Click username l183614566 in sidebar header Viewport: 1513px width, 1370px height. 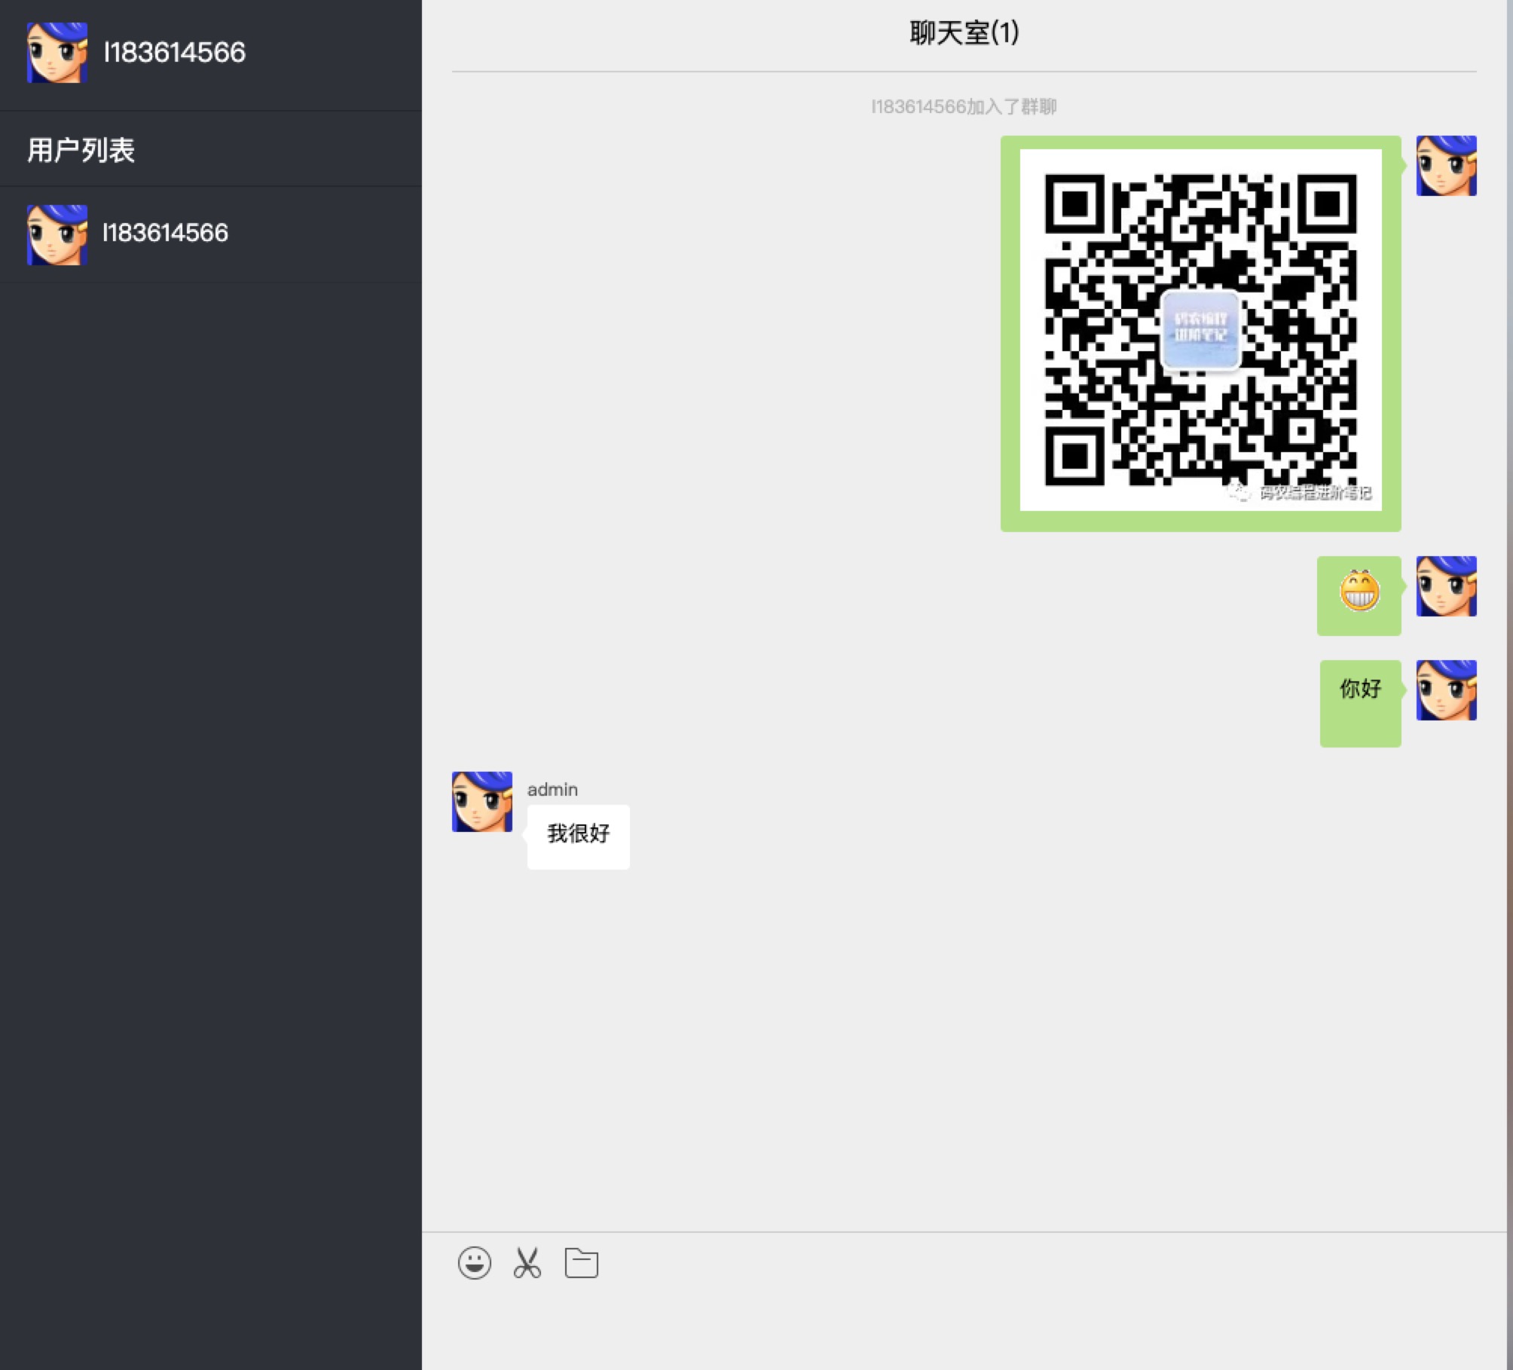[174, 52]
